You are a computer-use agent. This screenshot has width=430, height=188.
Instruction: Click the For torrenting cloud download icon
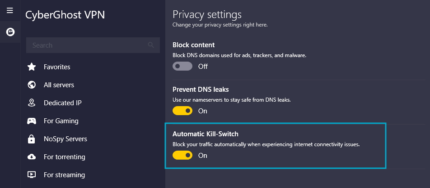32,157
